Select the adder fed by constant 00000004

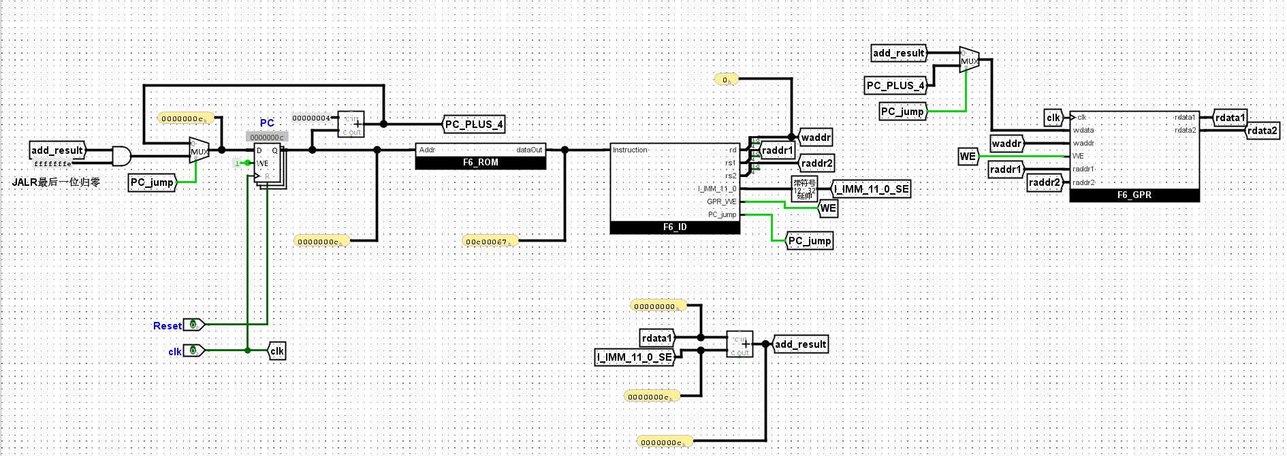[x=351, y=125]
